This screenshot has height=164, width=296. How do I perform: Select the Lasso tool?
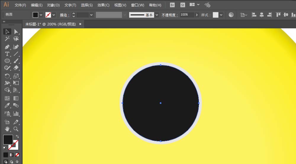coord(16,39)
